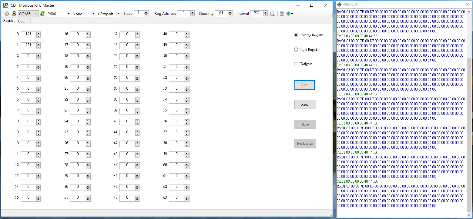Click the Write button
Image resolution: width=473 pixels, height=219 pixels.
pyautogui.click(x=305, y=124)
